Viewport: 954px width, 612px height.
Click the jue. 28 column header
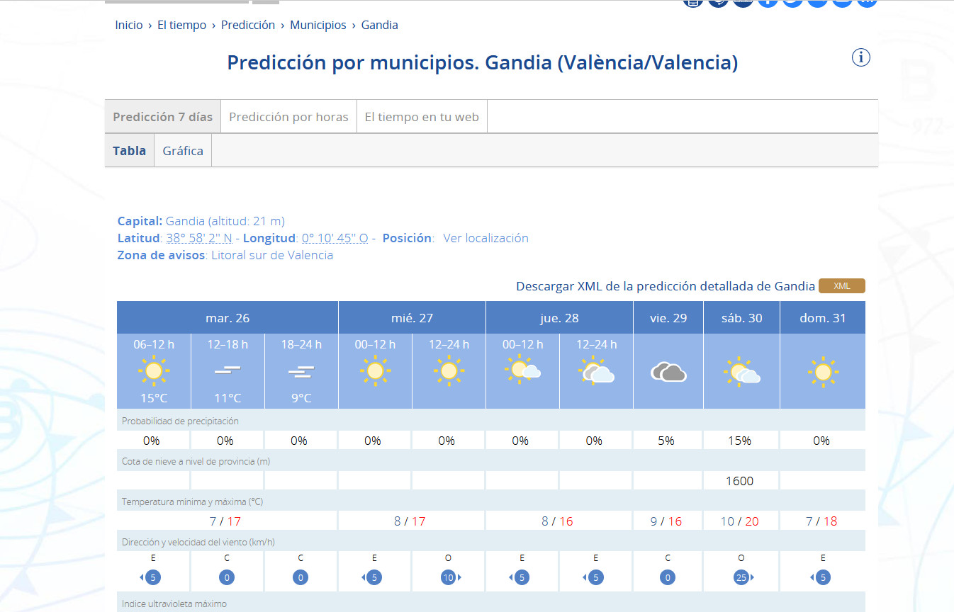[559, 318]
